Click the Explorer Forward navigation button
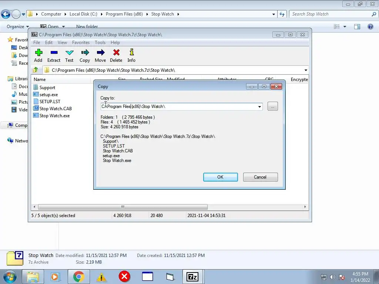Image resolution: width=379 pixels, height=284 pixels. point(16,14)
